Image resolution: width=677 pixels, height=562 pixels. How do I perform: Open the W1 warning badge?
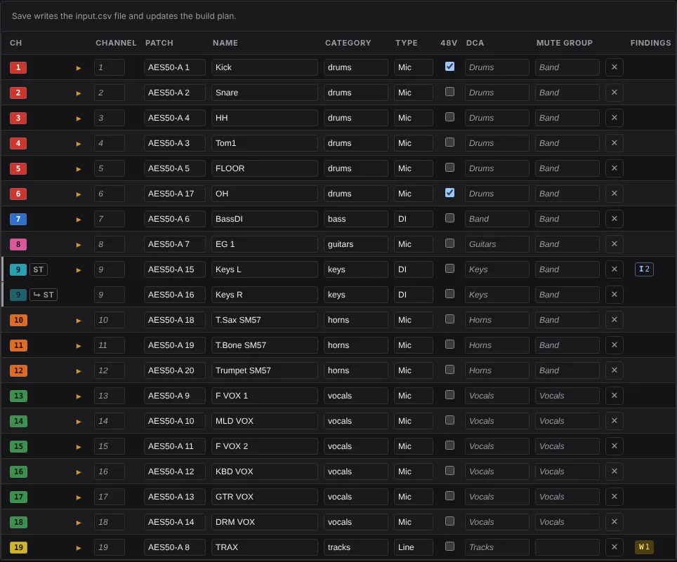tap(644, 547)
